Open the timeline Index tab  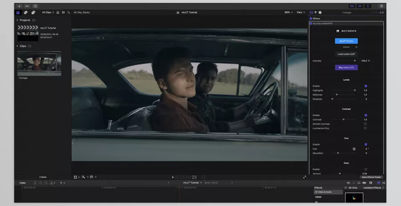coord(23,183)
